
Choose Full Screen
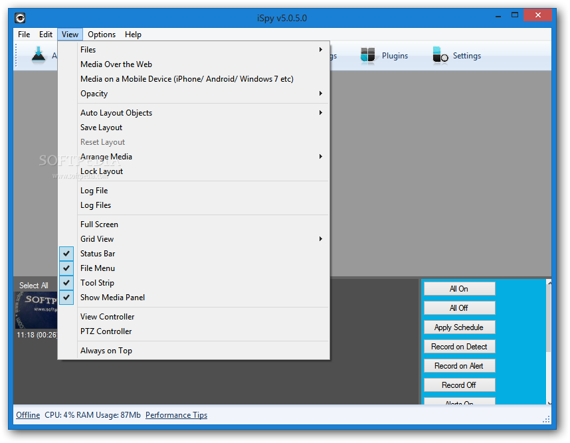pos(193,224)
